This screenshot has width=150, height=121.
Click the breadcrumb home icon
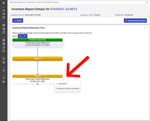point(11,2)
